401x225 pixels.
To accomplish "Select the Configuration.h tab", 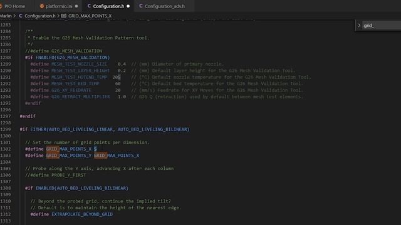I will pos(108,6).
